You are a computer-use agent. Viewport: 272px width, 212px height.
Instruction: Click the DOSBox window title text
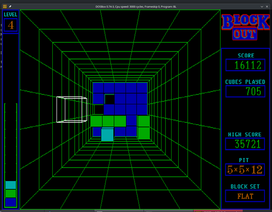coord(136,6)
